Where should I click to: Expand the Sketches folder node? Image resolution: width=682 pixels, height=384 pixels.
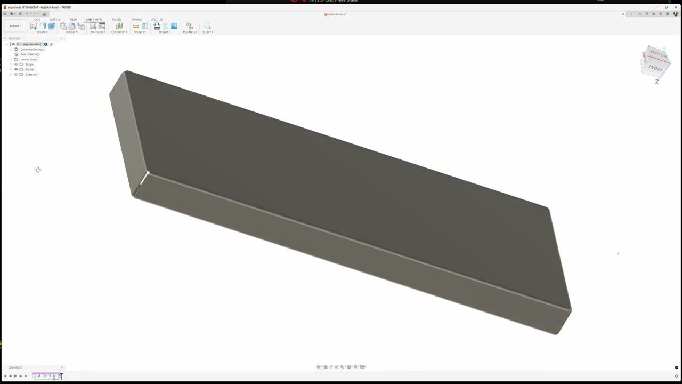(x=11, y=74)
